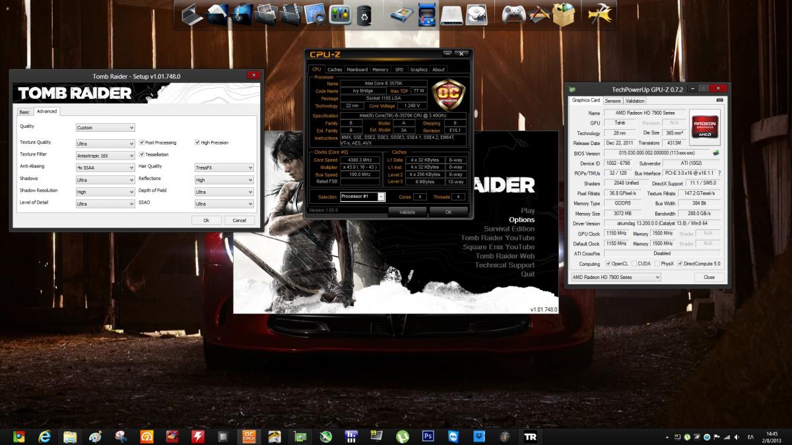Open Google Chrome from the taskbar
The height and width of the screenshot is (445, 792).
coord(19,436)
